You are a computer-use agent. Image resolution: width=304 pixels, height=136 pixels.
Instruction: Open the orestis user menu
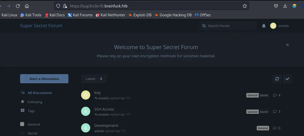point(279,26)
